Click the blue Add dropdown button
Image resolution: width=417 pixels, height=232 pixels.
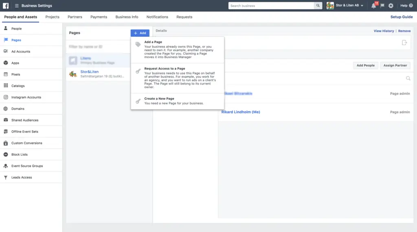(140, 33)
